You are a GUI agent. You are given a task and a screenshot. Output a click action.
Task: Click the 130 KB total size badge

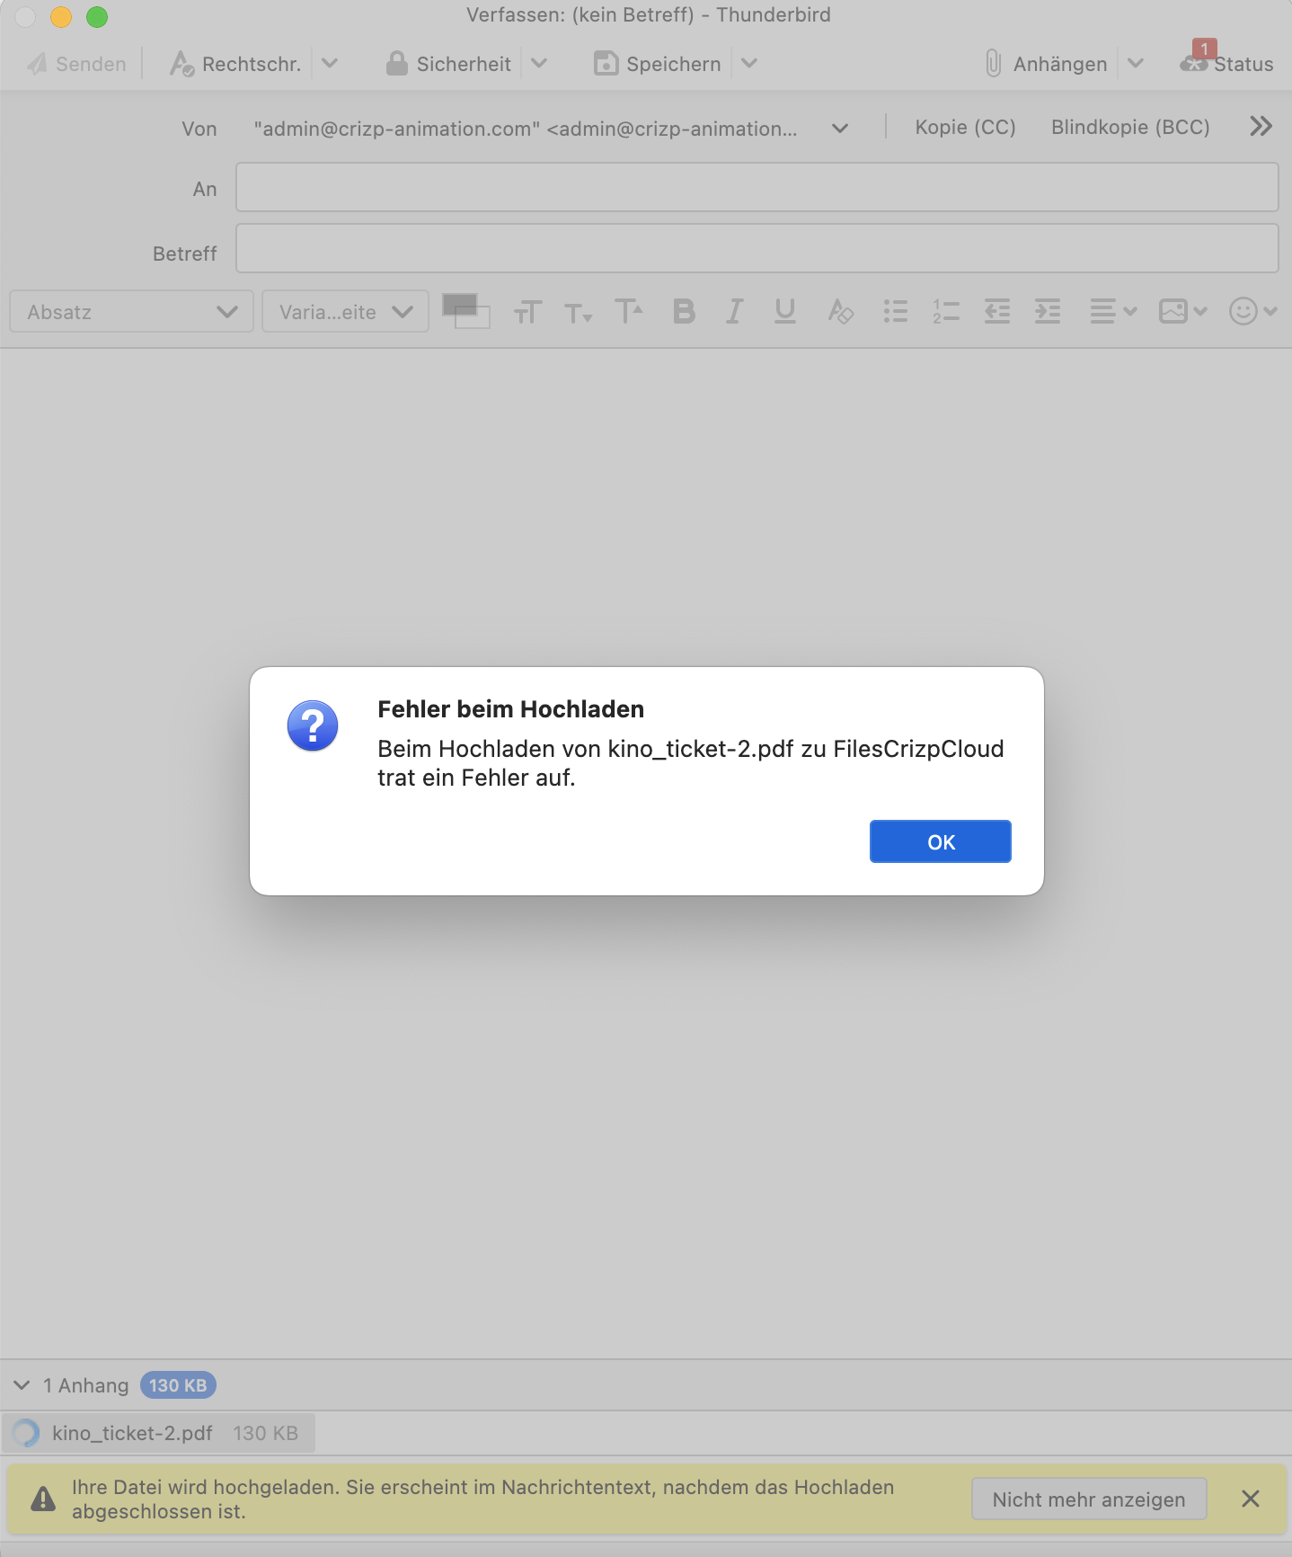click(x=178, y=1385)
